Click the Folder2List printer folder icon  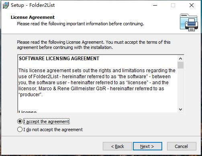tap(189, 22)
